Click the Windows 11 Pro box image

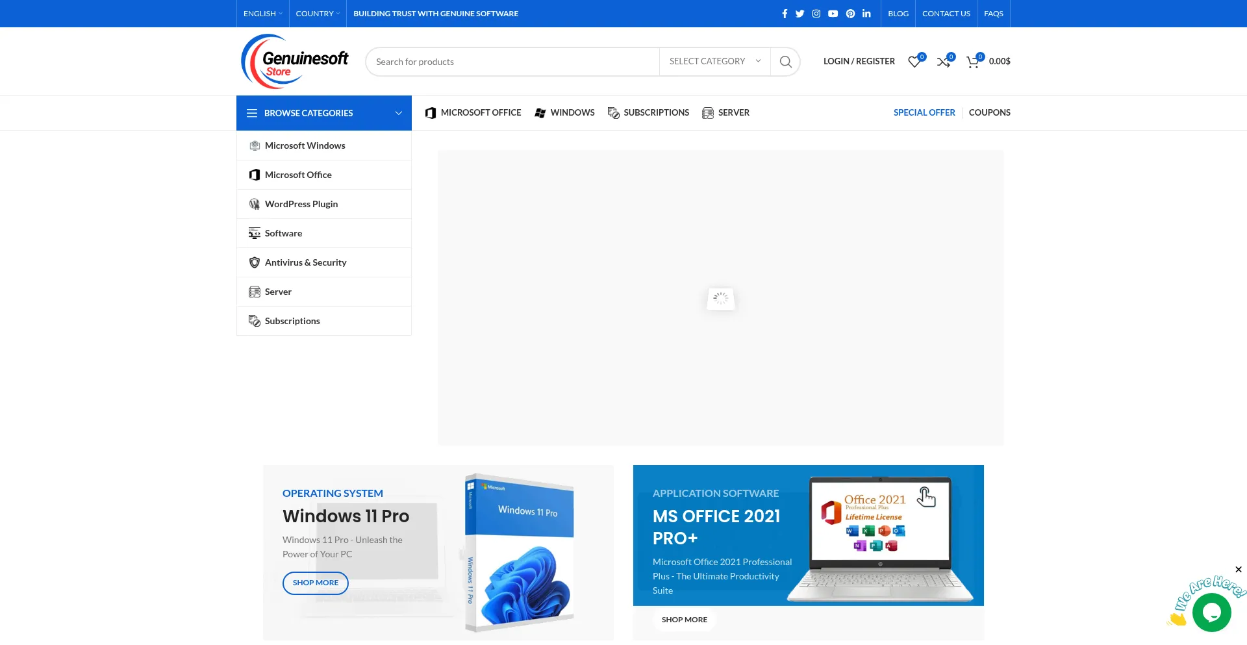pos(520,553)
